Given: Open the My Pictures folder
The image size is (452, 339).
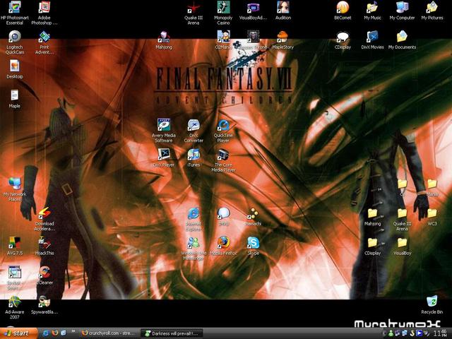Looking at the screenshot, I should click(x=432, y=11).
